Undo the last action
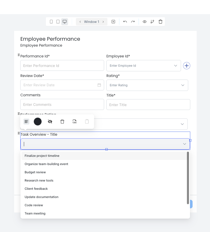The height and width of the screenshot is (232, 210). tap(125, 22)
